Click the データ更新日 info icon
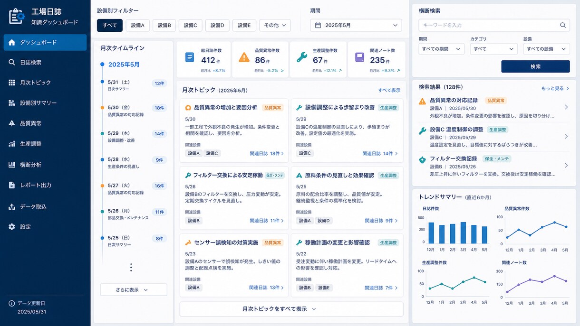580x326 pixels. click(12, 303)
